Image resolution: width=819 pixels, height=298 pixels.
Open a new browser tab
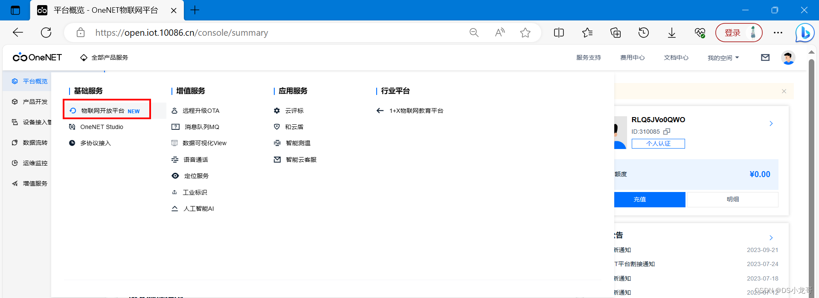pyautogui.click(x=195, y=10)
